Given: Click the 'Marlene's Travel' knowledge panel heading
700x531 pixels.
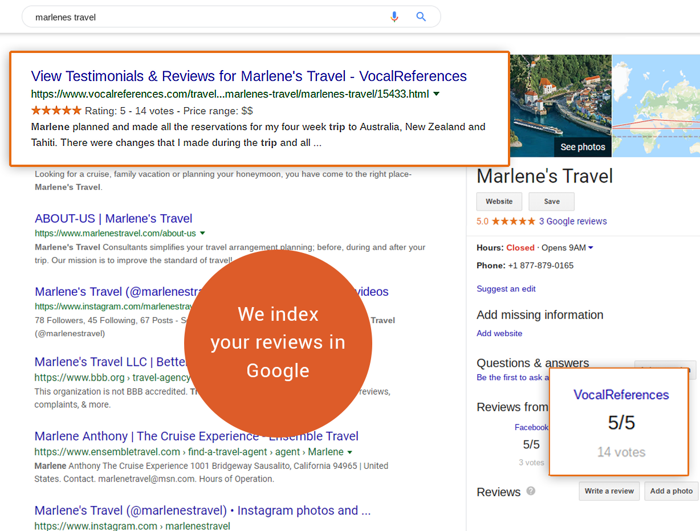Looking at the screenshot, I should tap(545, 176).
